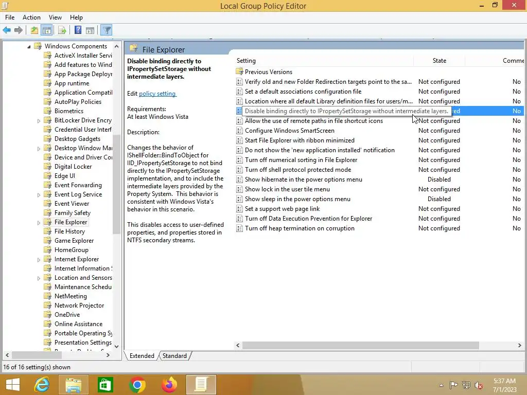527x395 pixels.
Task: Click the OneDrive folder icon in tree
Action: point(48,314)
